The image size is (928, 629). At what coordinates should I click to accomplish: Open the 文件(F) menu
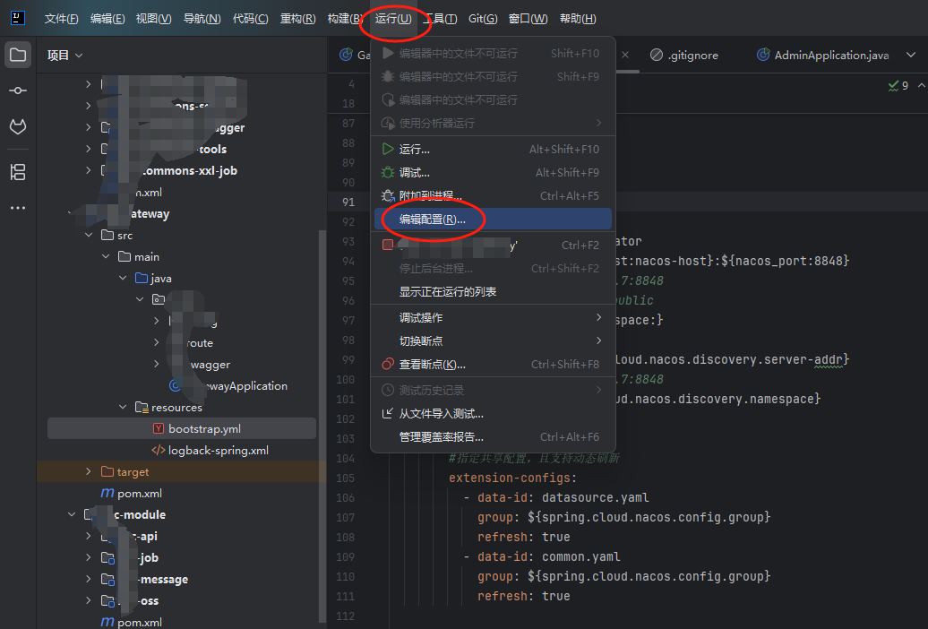(61, 18)
